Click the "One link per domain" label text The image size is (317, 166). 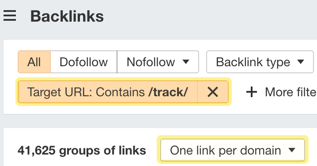tap(226, 151)
